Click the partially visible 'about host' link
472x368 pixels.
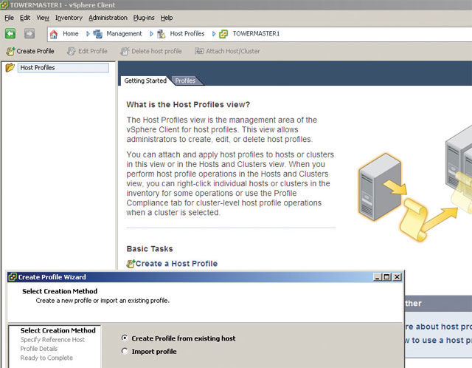438,327
